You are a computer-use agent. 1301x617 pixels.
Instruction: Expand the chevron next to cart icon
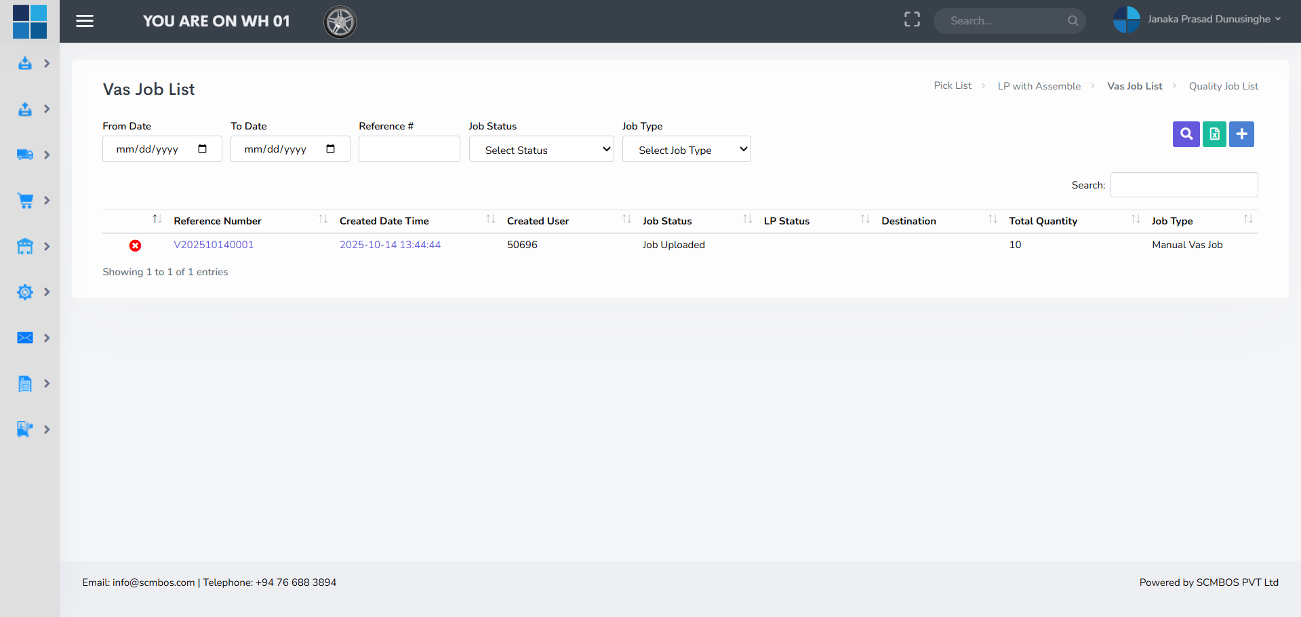(47, 200)
